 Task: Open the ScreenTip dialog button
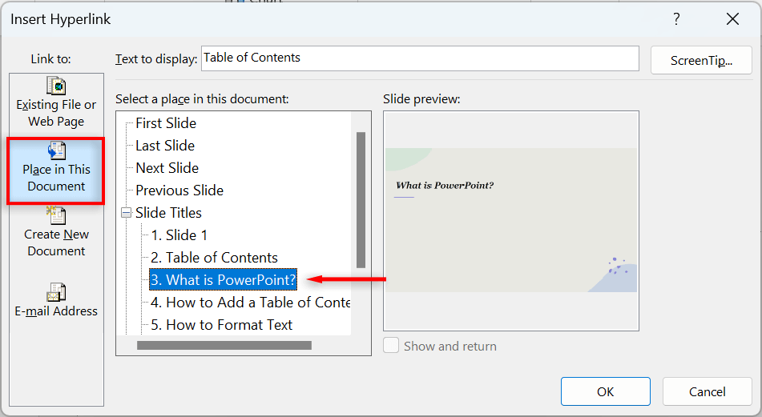click(x=701, y=60)
